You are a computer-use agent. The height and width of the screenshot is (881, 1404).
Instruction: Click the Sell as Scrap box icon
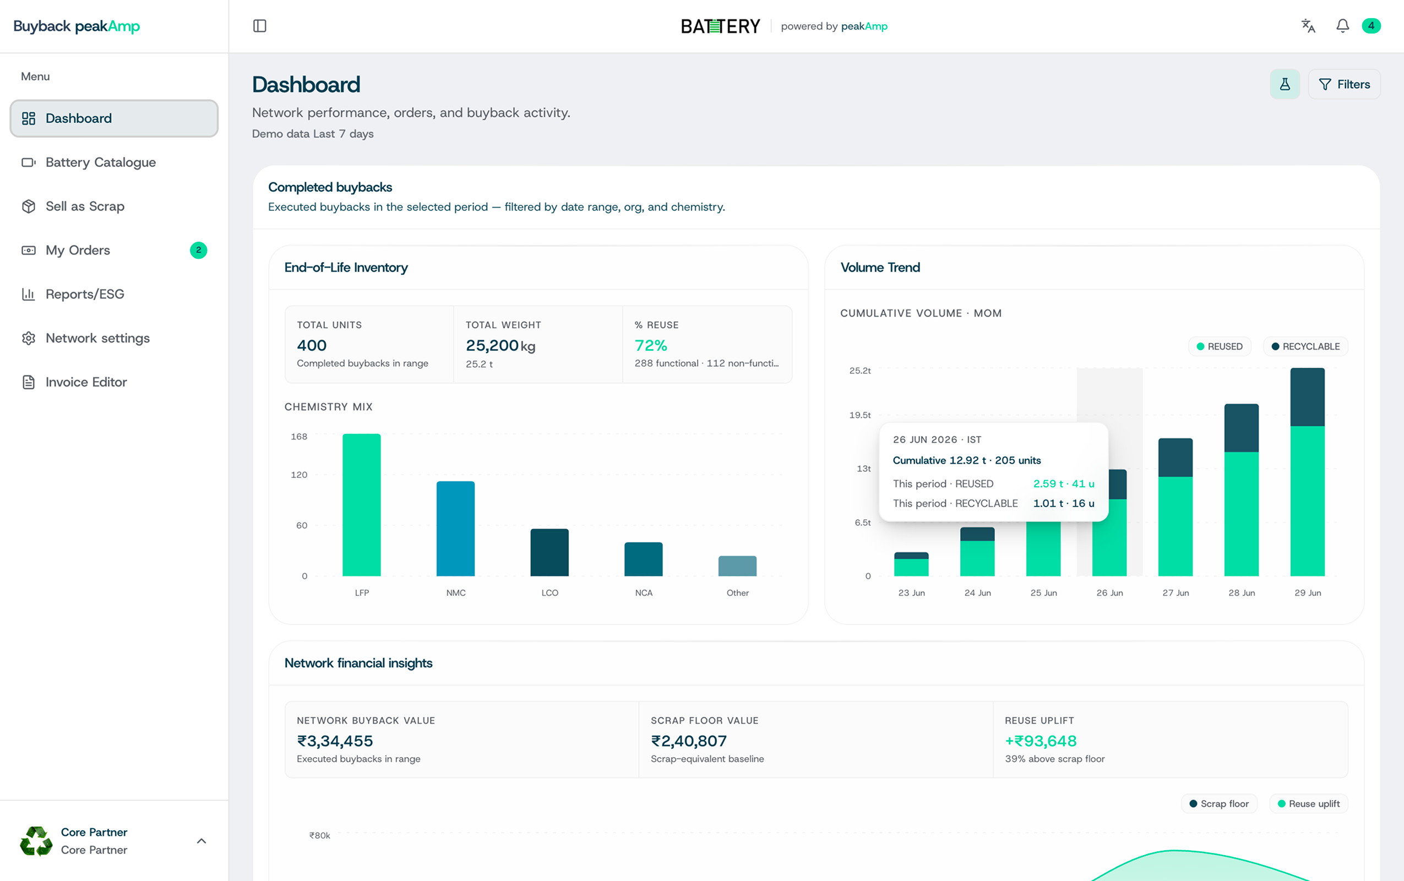coord(29,206)
